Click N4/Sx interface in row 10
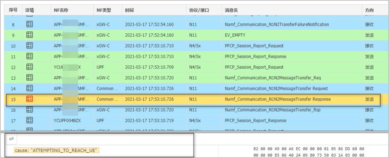 pos(195,46)
